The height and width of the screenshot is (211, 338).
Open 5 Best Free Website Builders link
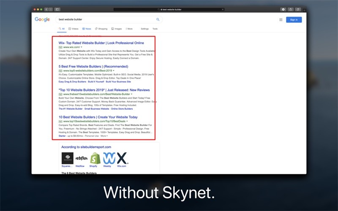click(93, 66)
